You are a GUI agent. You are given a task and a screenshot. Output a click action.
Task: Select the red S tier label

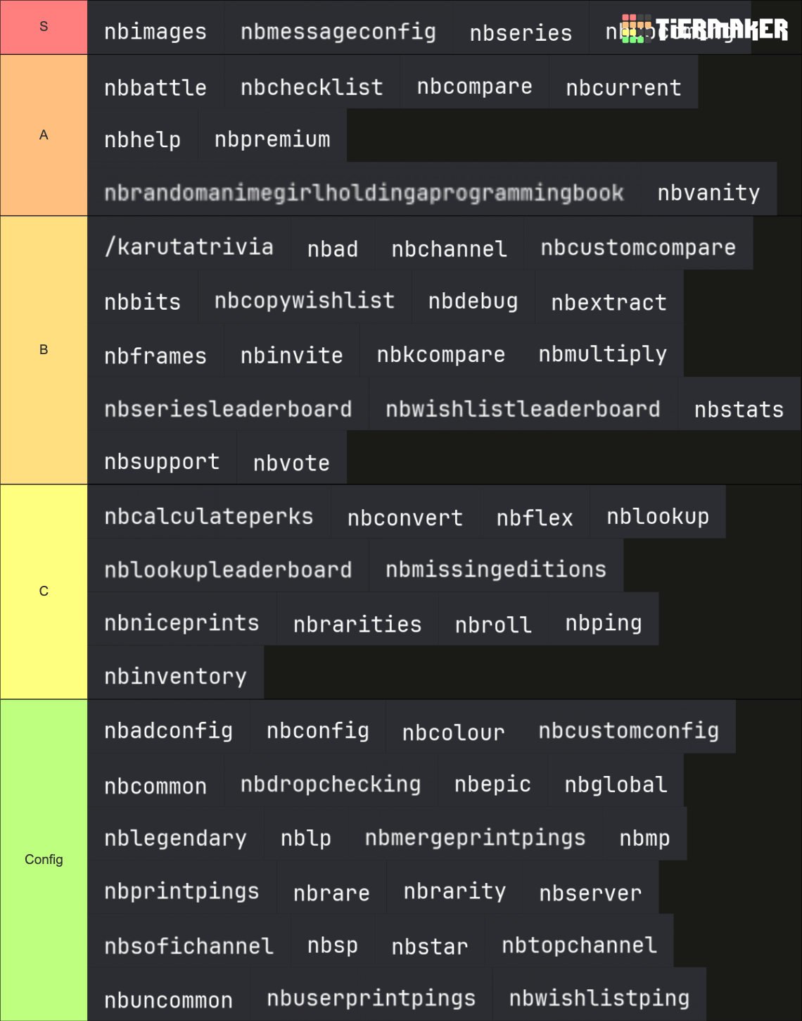[44, 27]
